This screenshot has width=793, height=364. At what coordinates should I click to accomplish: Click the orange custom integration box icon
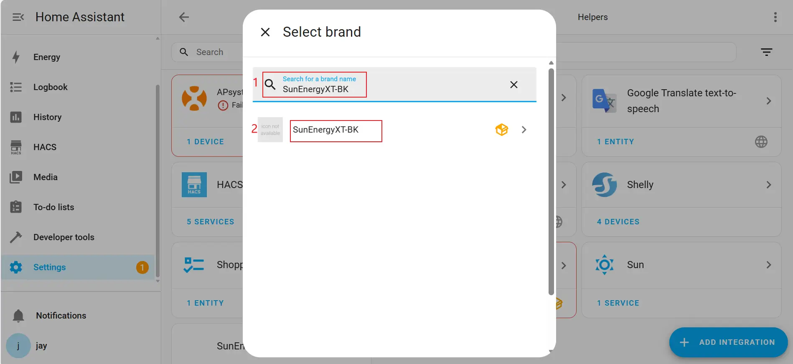click(x=501, y=130)
